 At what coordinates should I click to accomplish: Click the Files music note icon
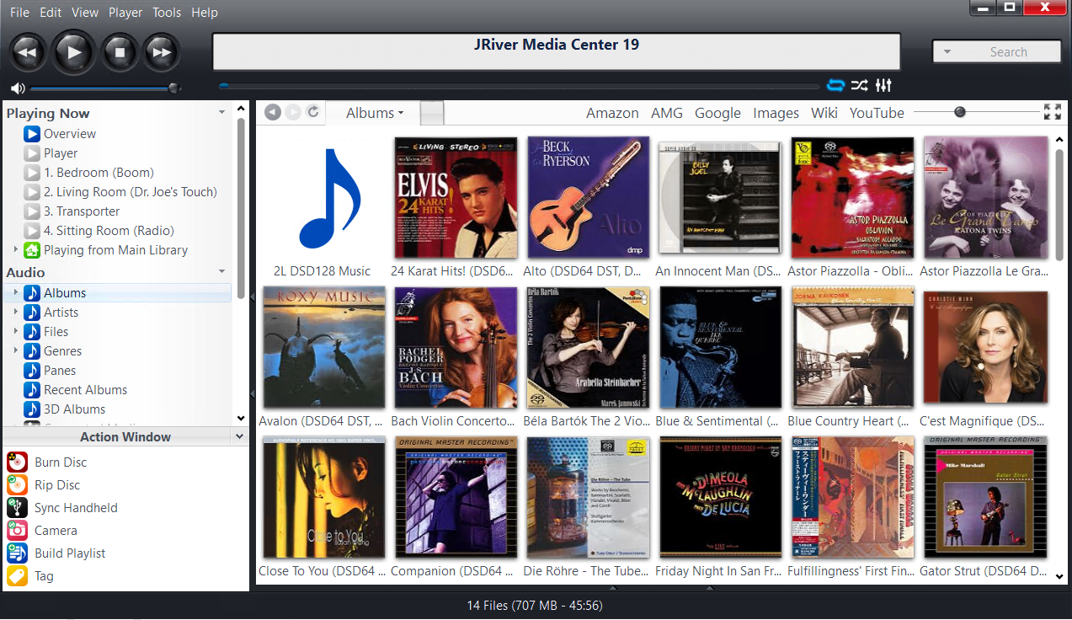click(x=32, y=331)
